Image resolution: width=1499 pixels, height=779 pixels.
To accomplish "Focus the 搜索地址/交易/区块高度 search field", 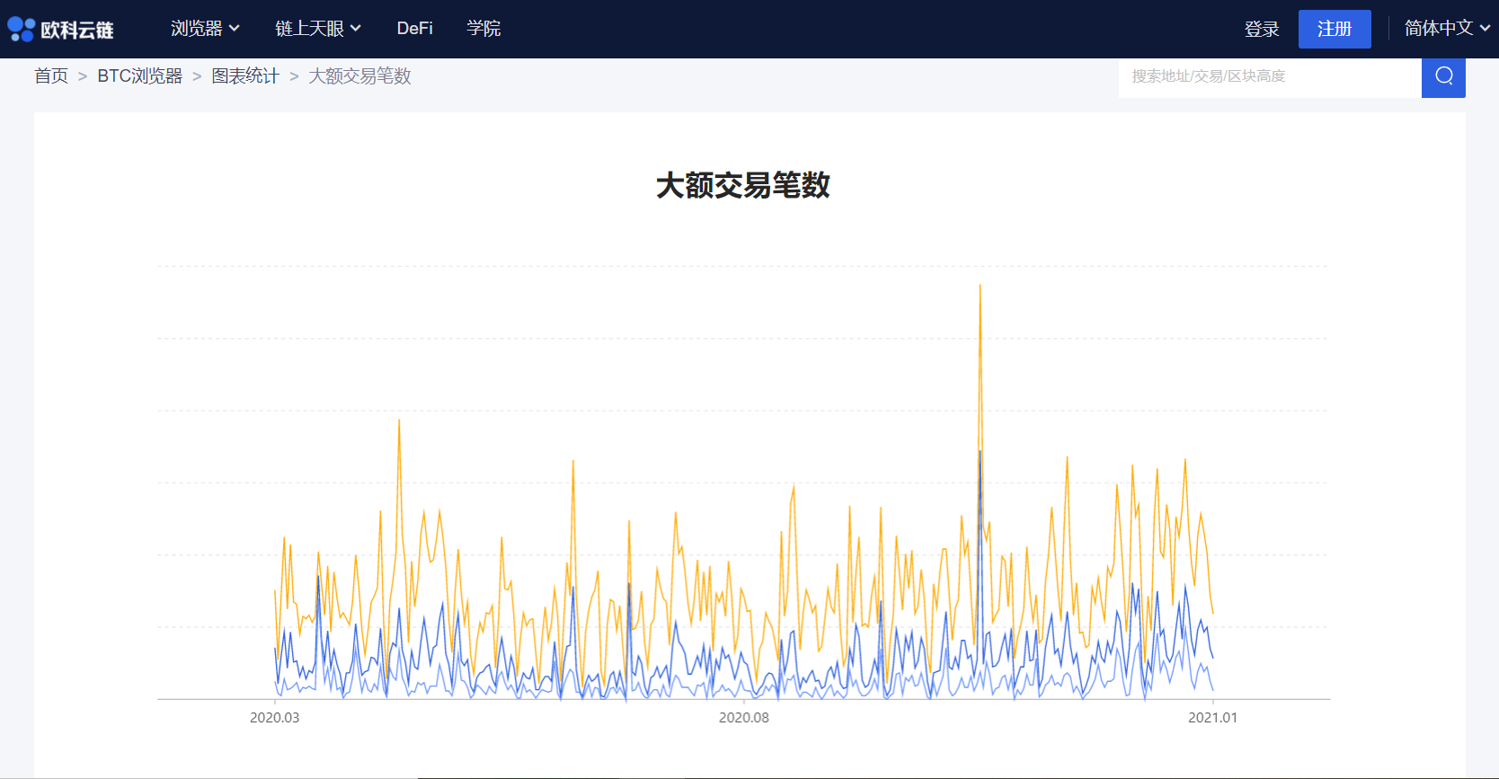I will (x=1267, y=76).
